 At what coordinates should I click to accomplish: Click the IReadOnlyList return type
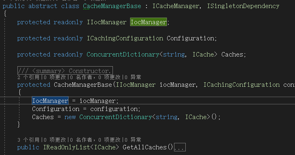point(67,147)
